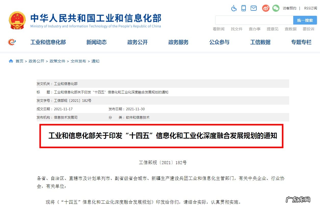Image resolution: width=320 pixels, height=207 pixels.
Task: Open the accessibility (barrier-free) icon
Action: coord(234,8)
